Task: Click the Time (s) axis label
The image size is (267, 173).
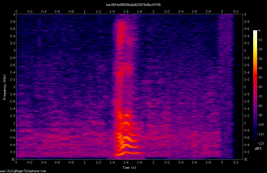Action: [x=129, y=168]
